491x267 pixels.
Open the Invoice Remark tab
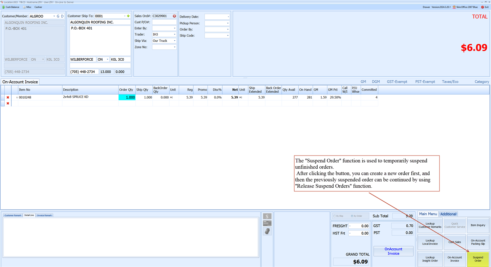44,215
